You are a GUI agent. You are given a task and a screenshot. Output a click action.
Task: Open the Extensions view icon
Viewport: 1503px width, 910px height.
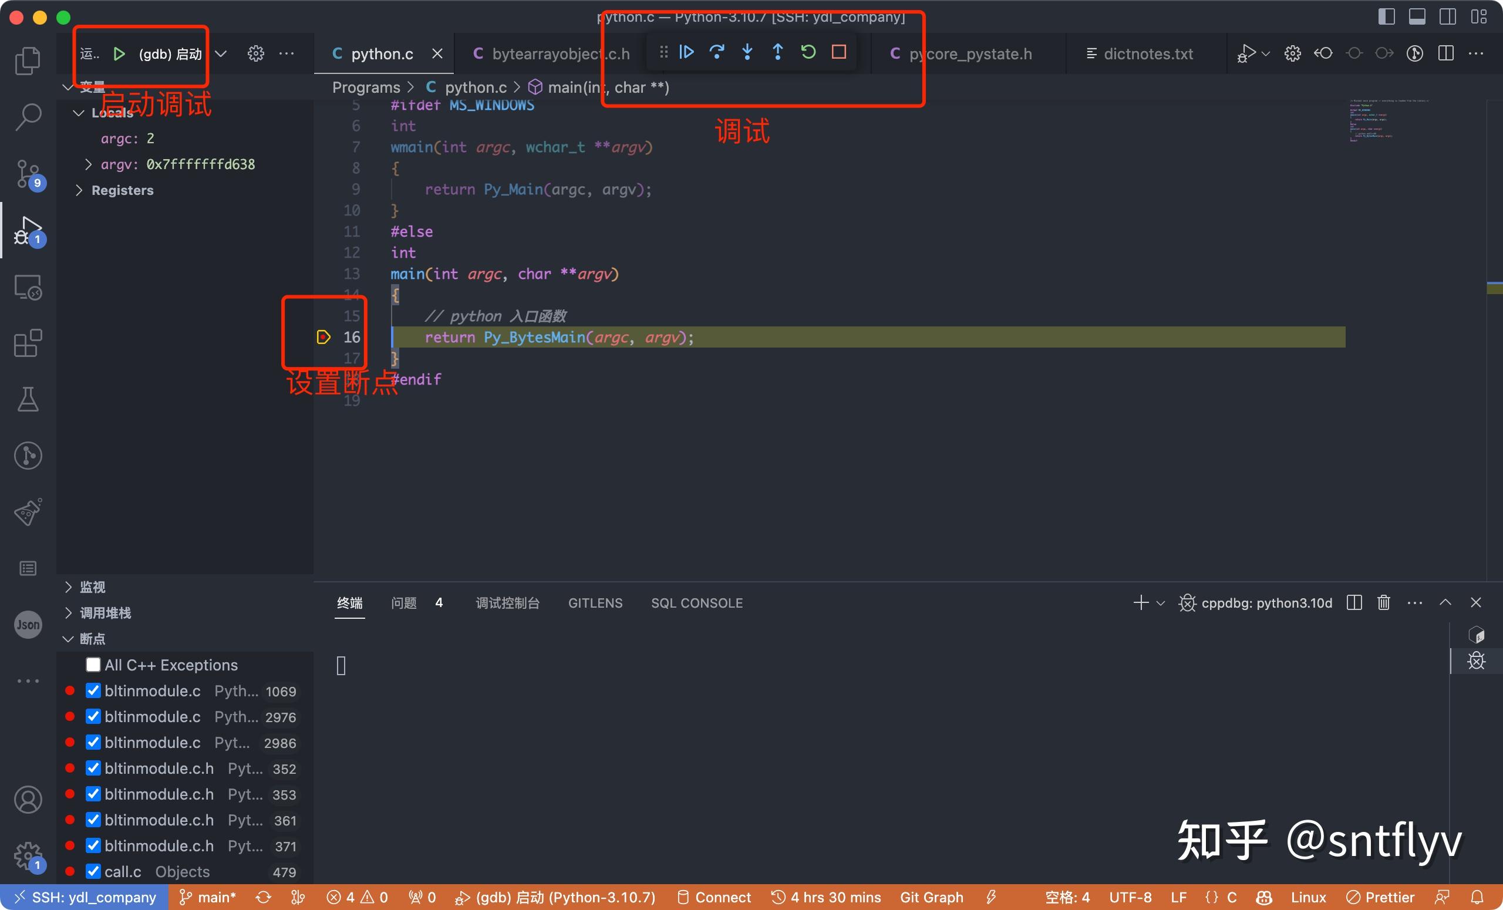tap(28, 343)
